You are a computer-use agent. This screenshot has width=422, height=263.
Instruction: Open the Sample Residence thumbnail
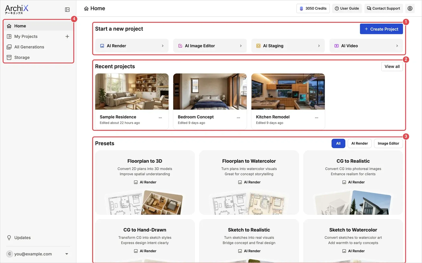pyautogui.click(x=132, y=92)
